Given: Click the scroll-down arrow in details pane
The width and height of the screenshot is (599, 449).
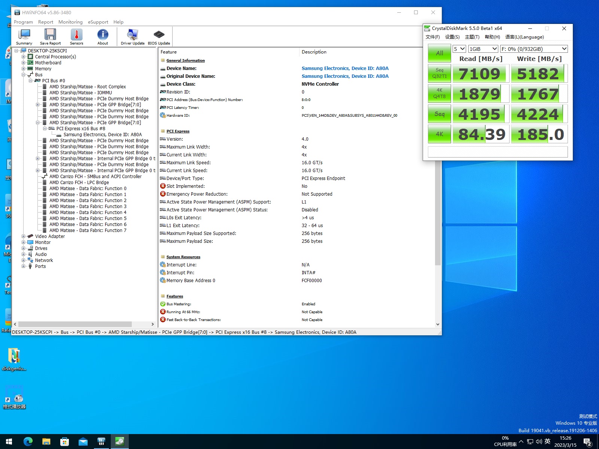Looking at the screenshot, I should (438, 324).
